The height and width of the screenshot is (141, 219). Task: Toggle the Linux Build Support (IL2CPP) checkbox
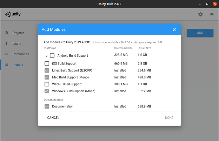(x=47, y=70)
